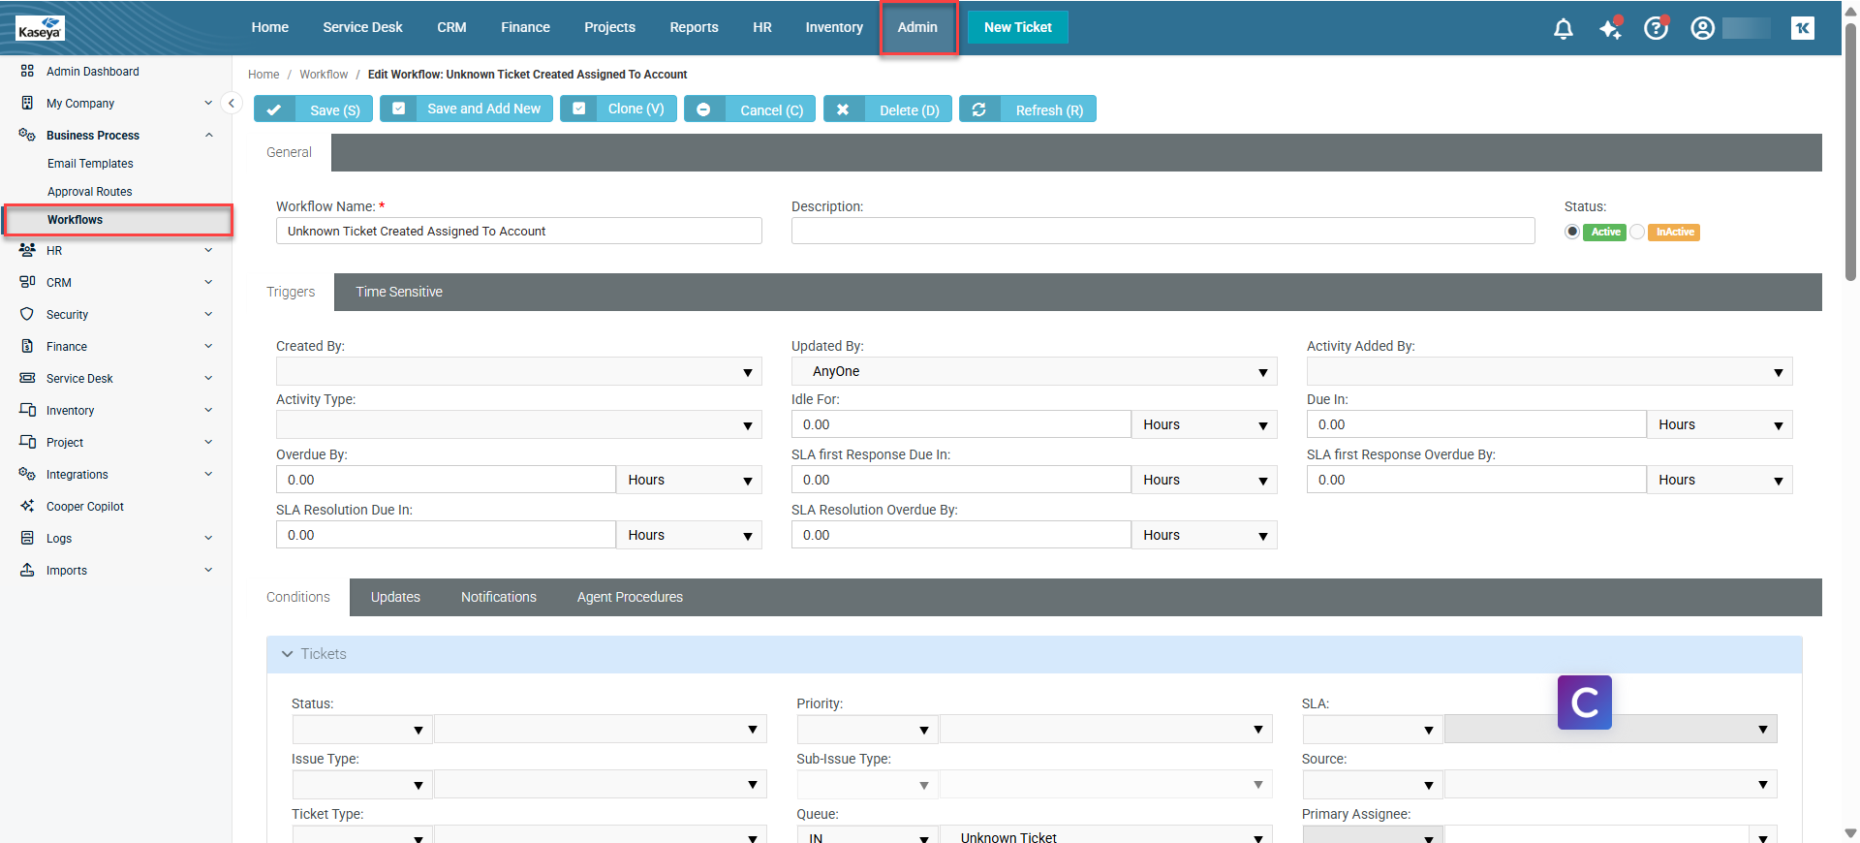Click the Cooper Copilot sparkle icon in header
The image size is (1860, 843).
1610,29
